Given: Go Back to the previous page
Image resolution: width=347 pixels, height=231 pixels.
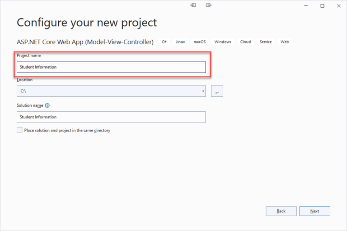Looking at the screenshot, I should click(x=281, y=211).
